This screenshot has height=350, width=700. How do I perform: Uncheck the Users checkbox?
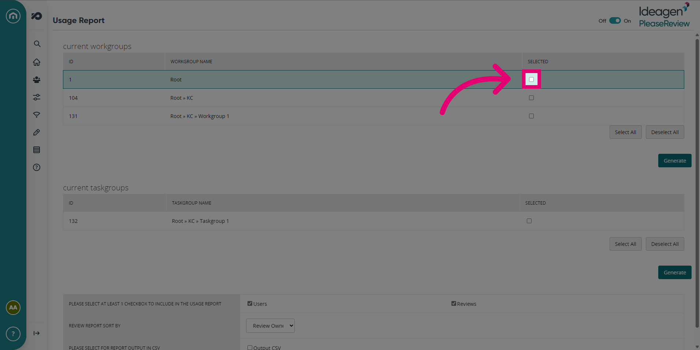point(250,303)
